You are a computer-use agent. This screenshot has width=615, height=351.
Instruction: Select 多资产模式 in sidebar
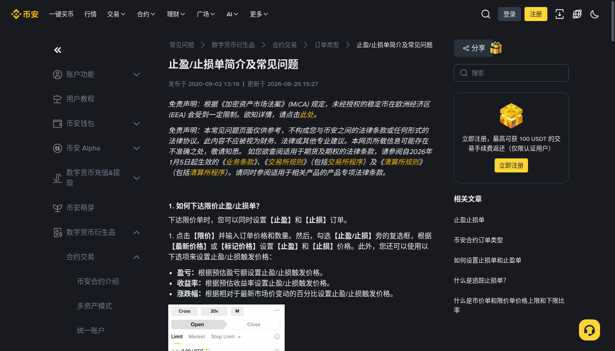(94, 306)
